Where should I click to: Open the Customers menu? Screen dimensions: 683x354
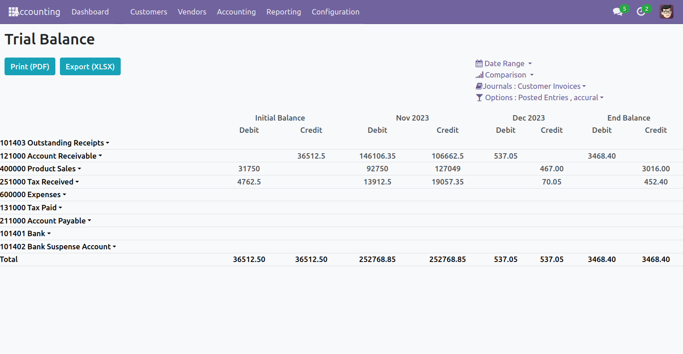click(148, 12)
